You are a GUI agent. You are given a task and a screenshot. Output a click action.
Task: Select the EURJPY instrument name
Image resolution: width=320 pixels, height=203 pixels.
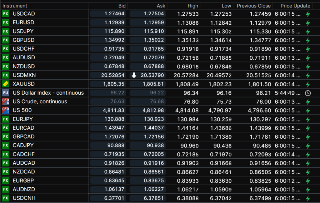(x=22, y=119)
